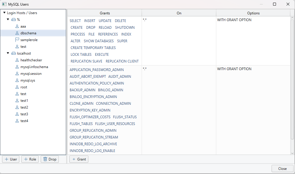Click the SHOW DATABASES privilege text
The image size is (295, 174).
[x=99, y=41]
